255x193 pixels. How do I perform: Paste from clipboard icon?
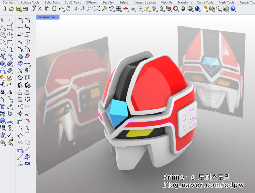(x=54, y=9)
